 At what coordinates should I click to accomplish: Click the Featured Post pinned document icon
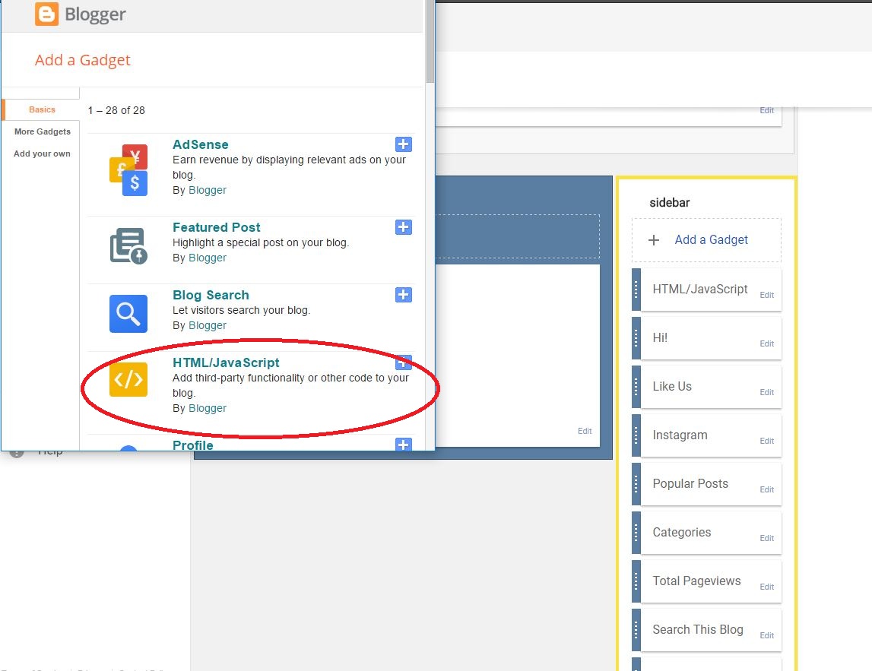[x=128, y=245]
